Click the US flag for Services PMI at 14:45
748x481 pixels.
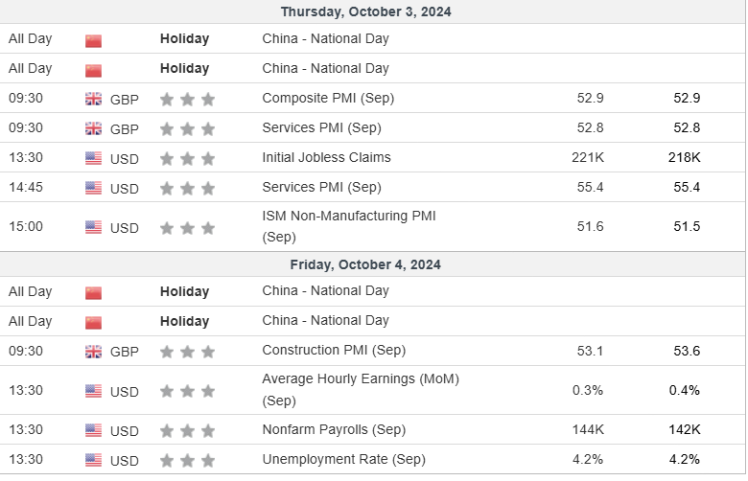pos(93,188)
